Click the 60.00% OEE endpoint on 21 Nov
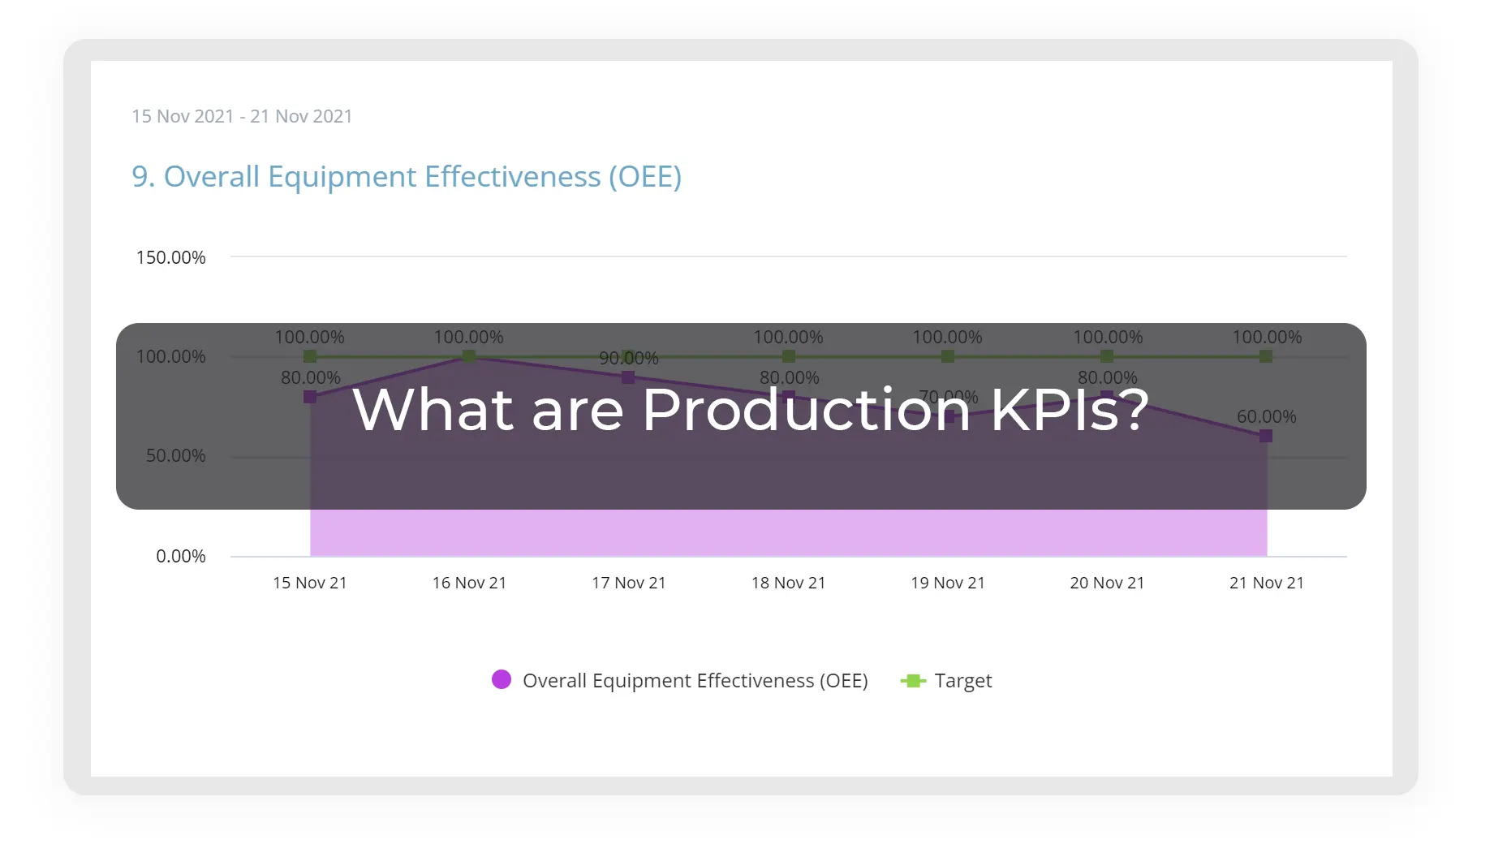1494x857 pixels. tap(1266, 436)
